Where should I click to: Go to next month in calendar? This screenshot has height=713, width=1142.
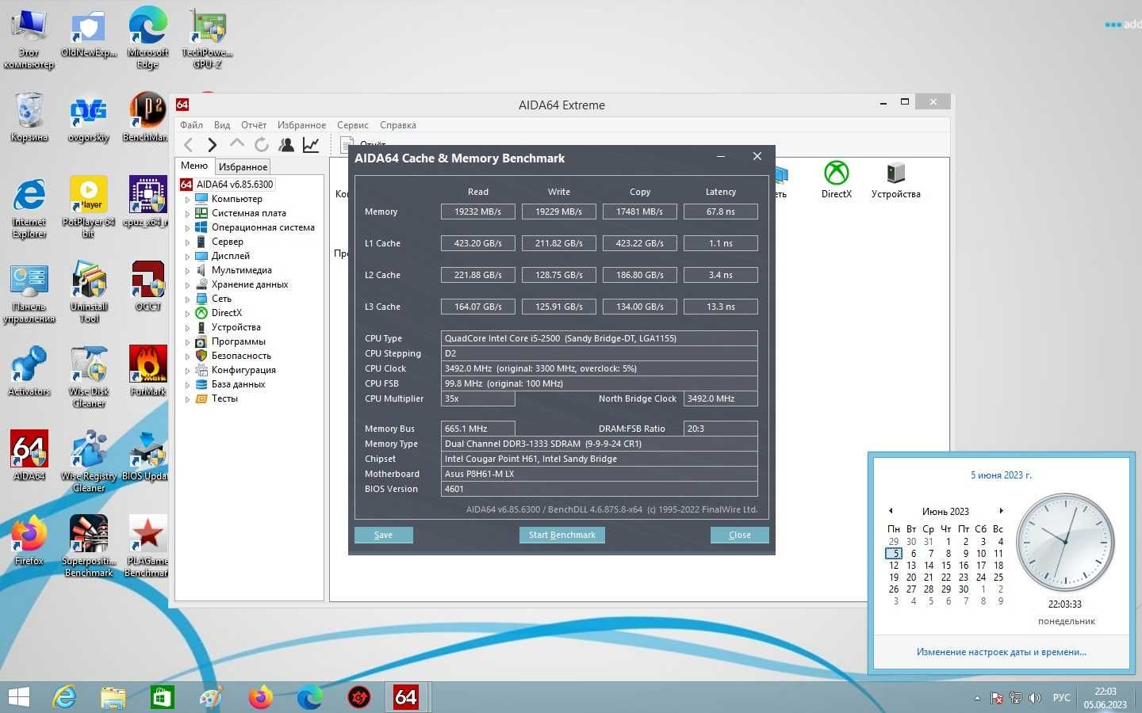pyautogui.click(x=1001, y=511)
